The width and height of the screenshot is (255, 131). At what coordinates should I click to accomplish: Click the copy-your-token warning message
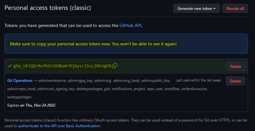[93, 43]
